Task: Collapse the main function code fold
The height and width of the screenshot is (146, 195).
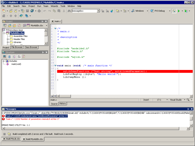Action: [x=55, y=66]
